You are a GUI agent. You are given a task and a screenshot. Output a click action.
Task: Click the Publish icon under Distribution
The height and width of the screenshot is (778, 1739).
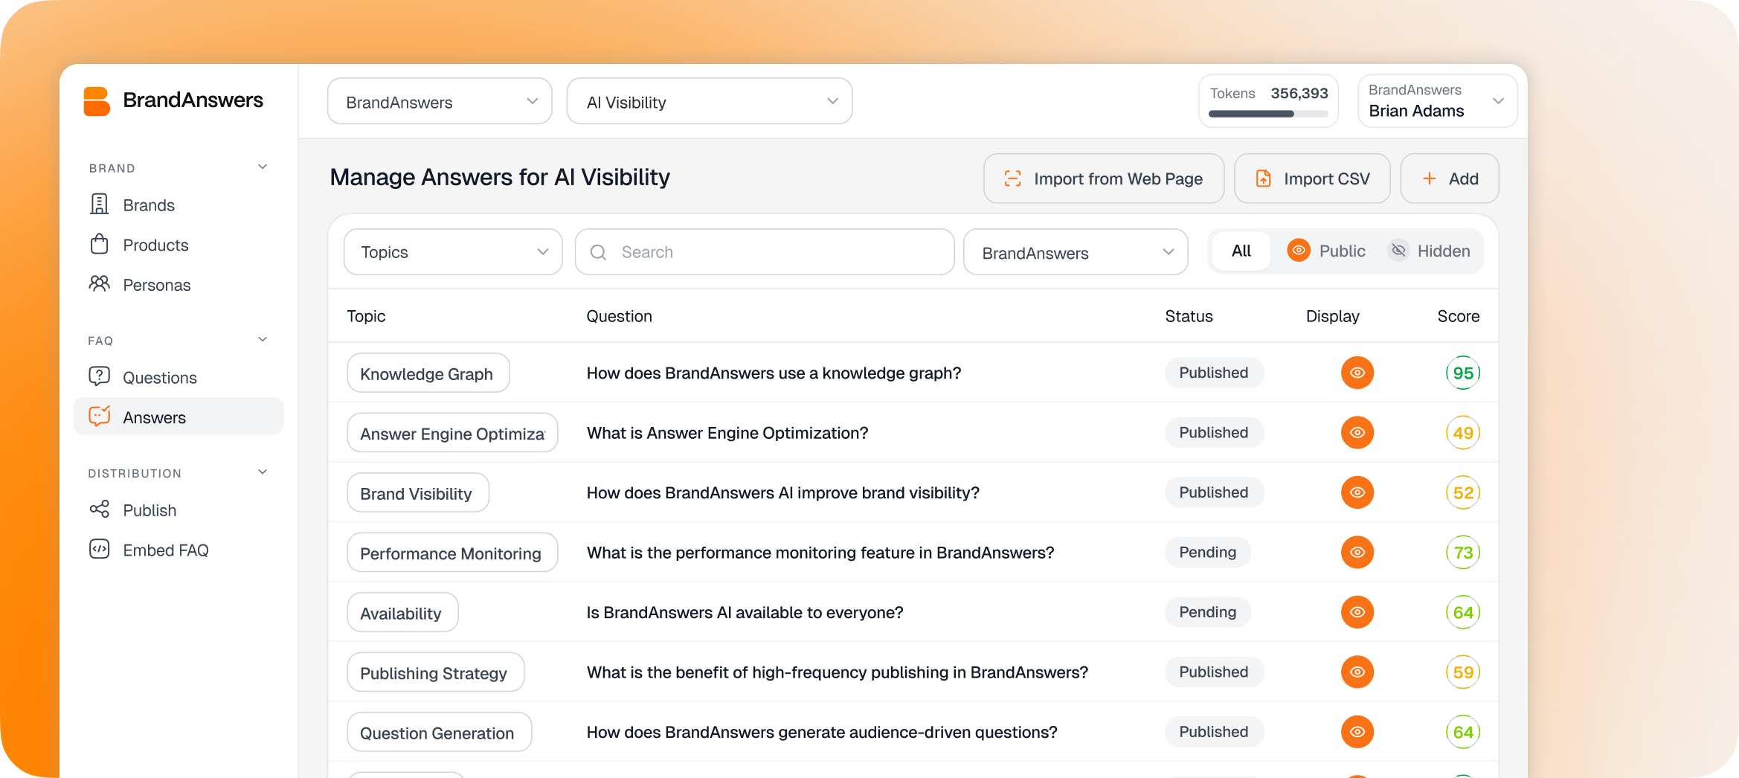point(100,509)
